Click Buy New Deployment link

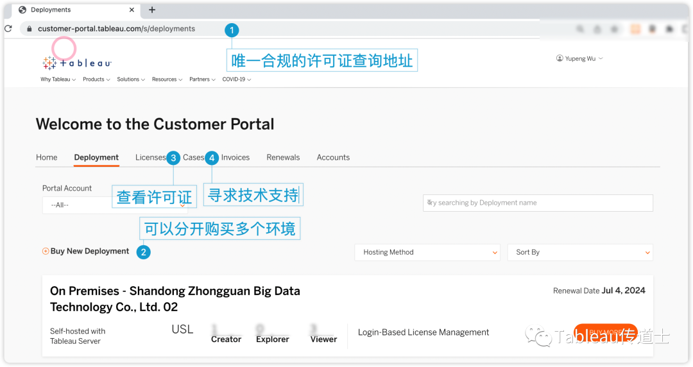pos(90,251)
